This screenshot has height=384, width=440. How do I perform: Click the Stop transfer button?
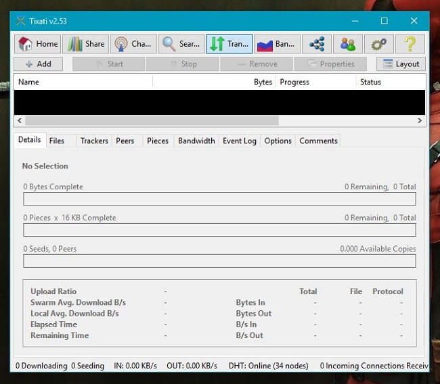coord(183,64)
